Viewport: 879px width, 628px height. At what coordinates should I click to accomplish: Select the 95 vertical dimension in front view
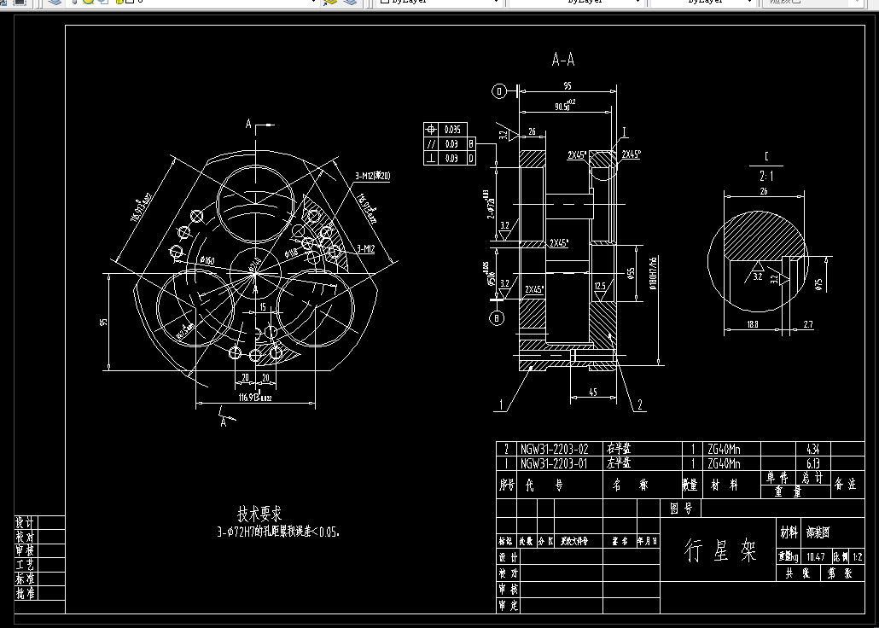point(104,323)
